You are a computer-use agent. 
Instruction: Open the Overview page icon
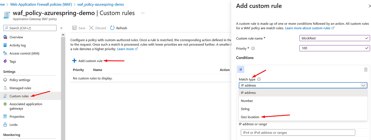click(x=5, y=37)
